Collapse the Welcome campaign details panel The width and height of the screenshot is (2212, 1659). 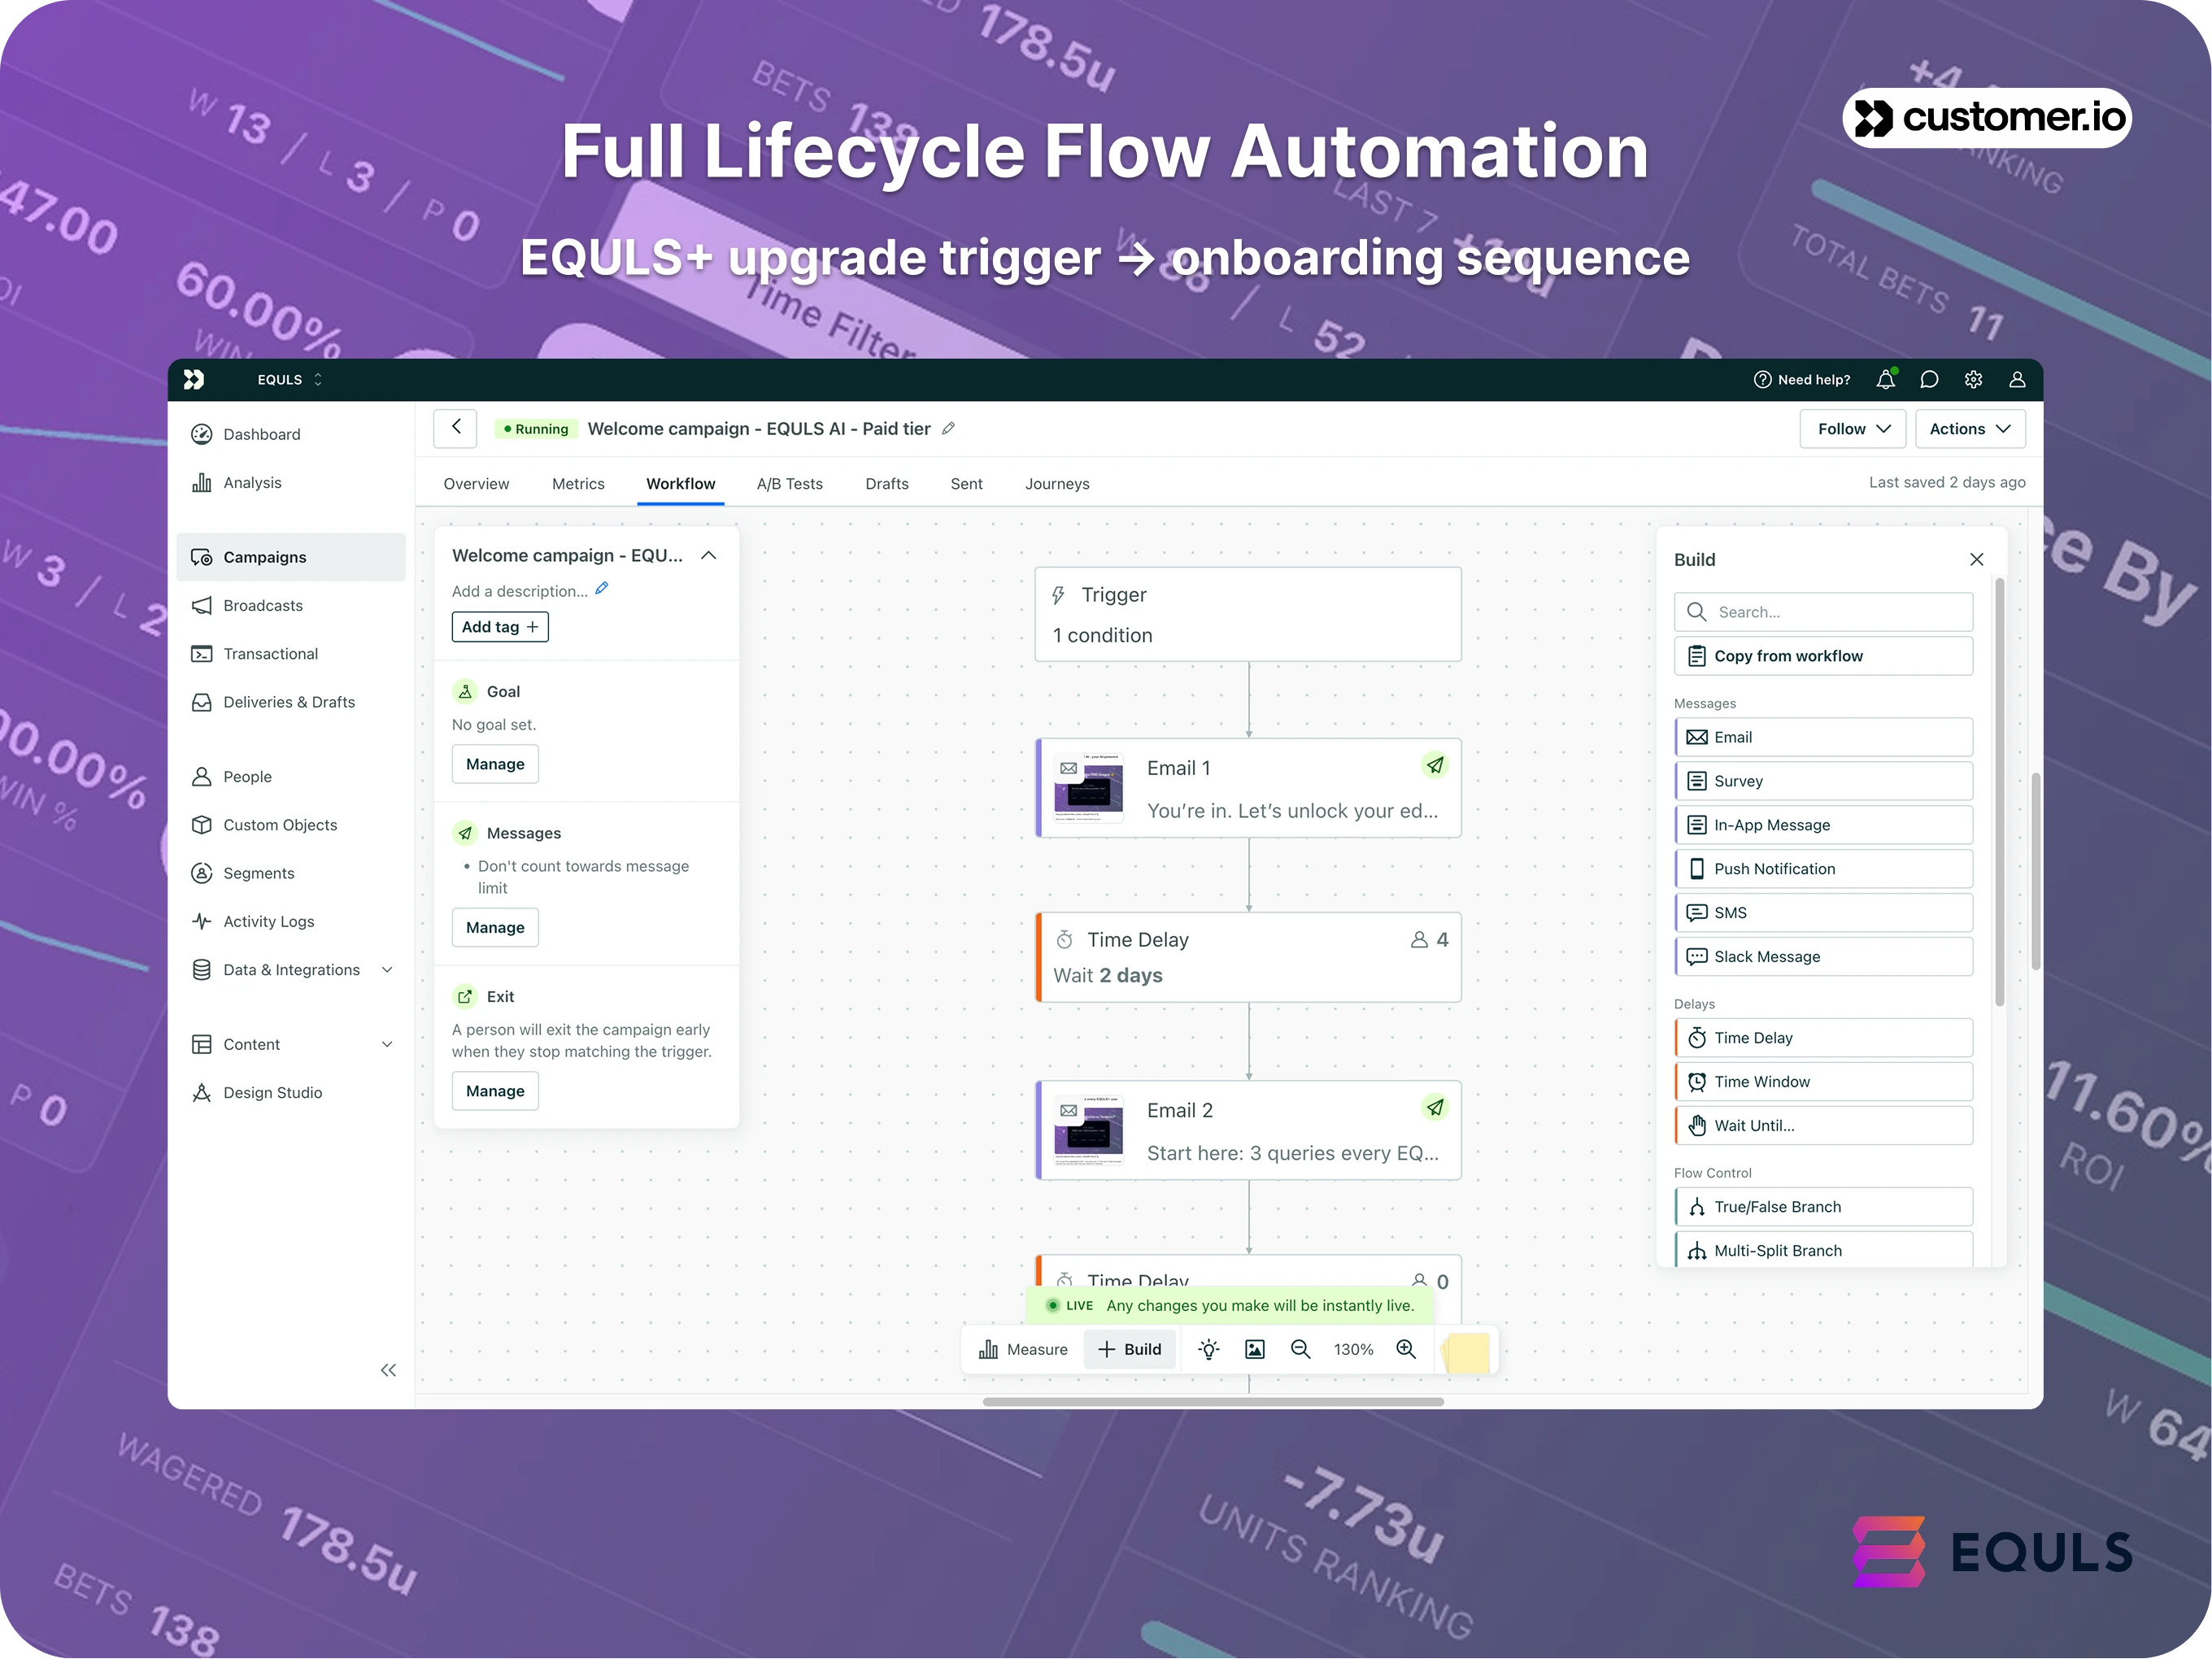click(x=709, y=556)
